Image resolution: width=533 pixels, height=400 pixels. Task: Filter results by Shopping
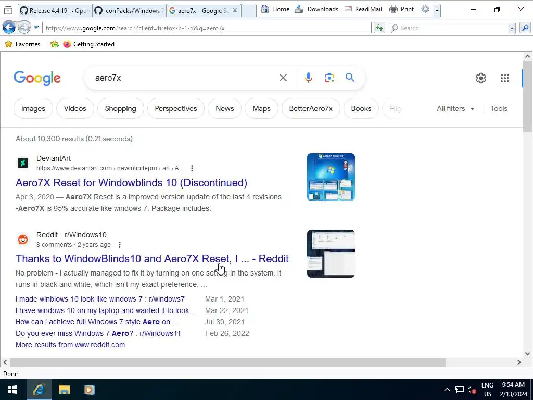tap(121, 108)
